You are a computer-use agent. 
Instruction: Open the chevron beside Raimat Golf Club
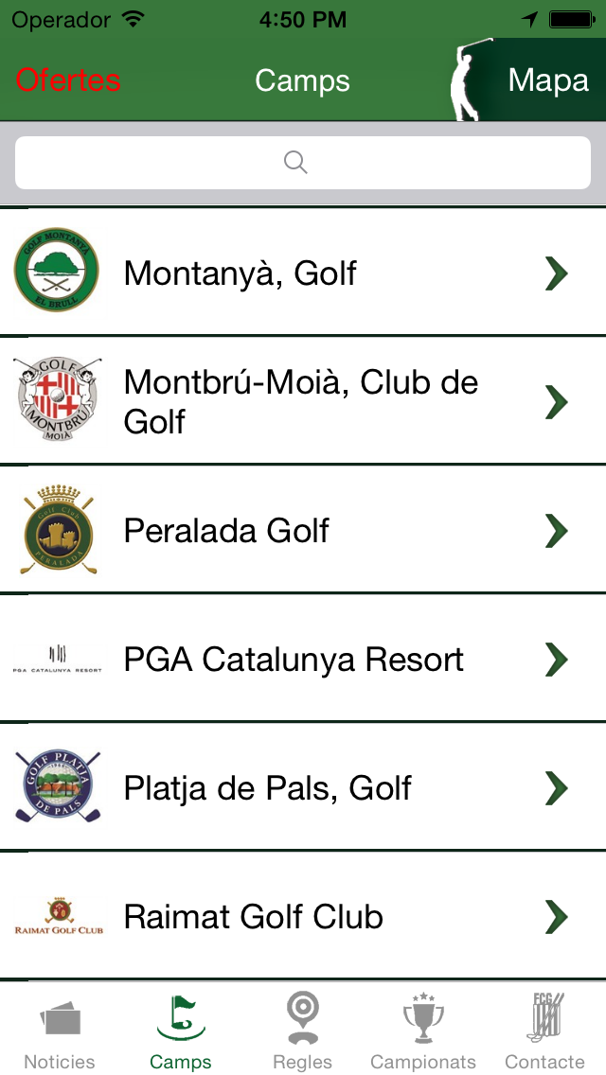tap(556, 916)
